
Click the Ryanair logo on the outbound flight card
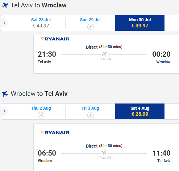(55, 39)
